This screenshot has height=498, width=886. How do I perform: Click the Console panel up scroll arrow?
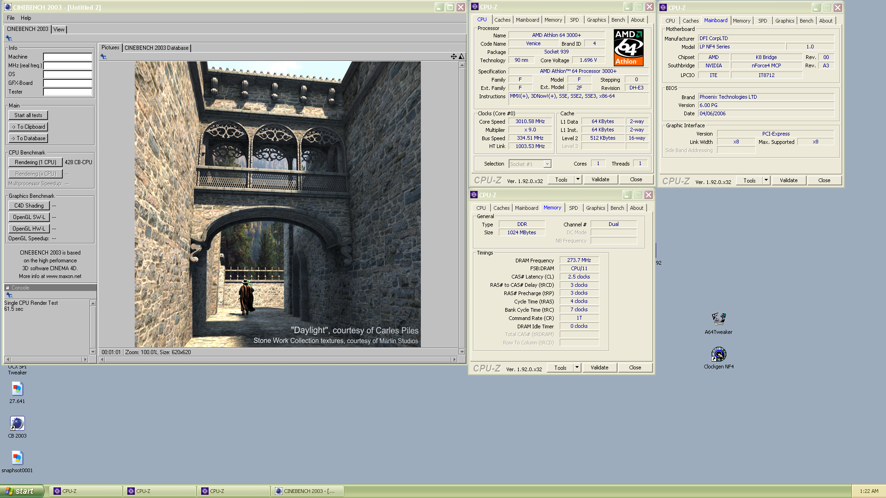pos(93,303)
